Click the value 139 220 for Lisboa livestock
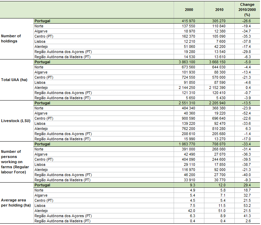Viewport: 261px width, 225px height. pyautogui.click(x=188, y=123)
